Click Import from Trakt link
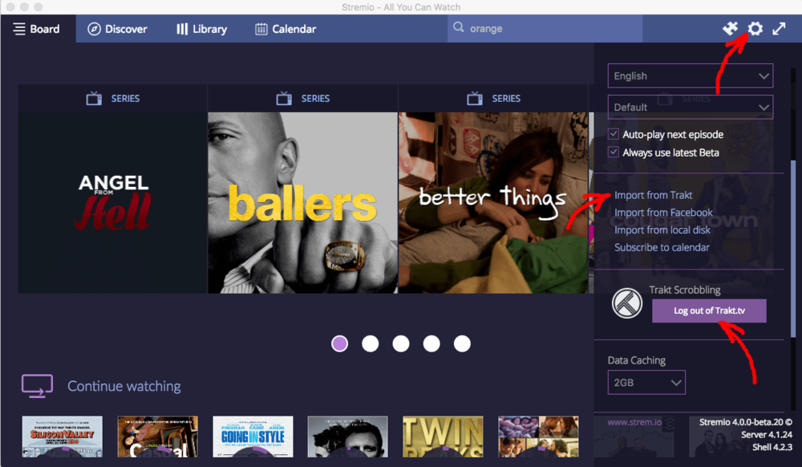Image resolution: width=802 pixels, height=467 pixels. pyautogui.click(x=653, y=195)
